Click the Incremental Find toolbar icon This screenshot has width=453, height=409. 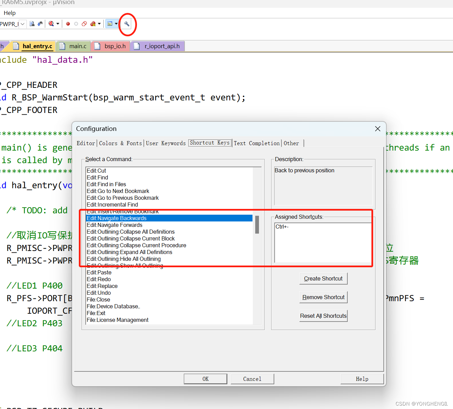[x=40, y=24]
